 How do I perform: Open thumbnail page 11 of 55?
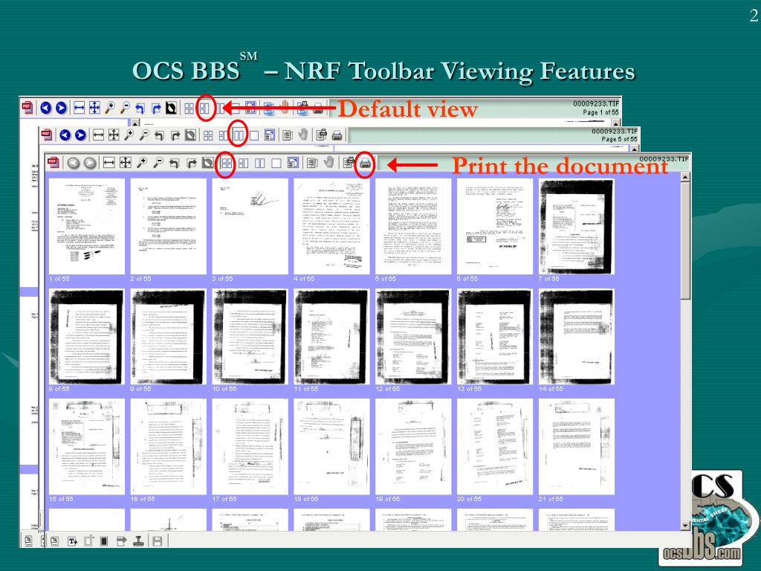(x=331, y=337)
